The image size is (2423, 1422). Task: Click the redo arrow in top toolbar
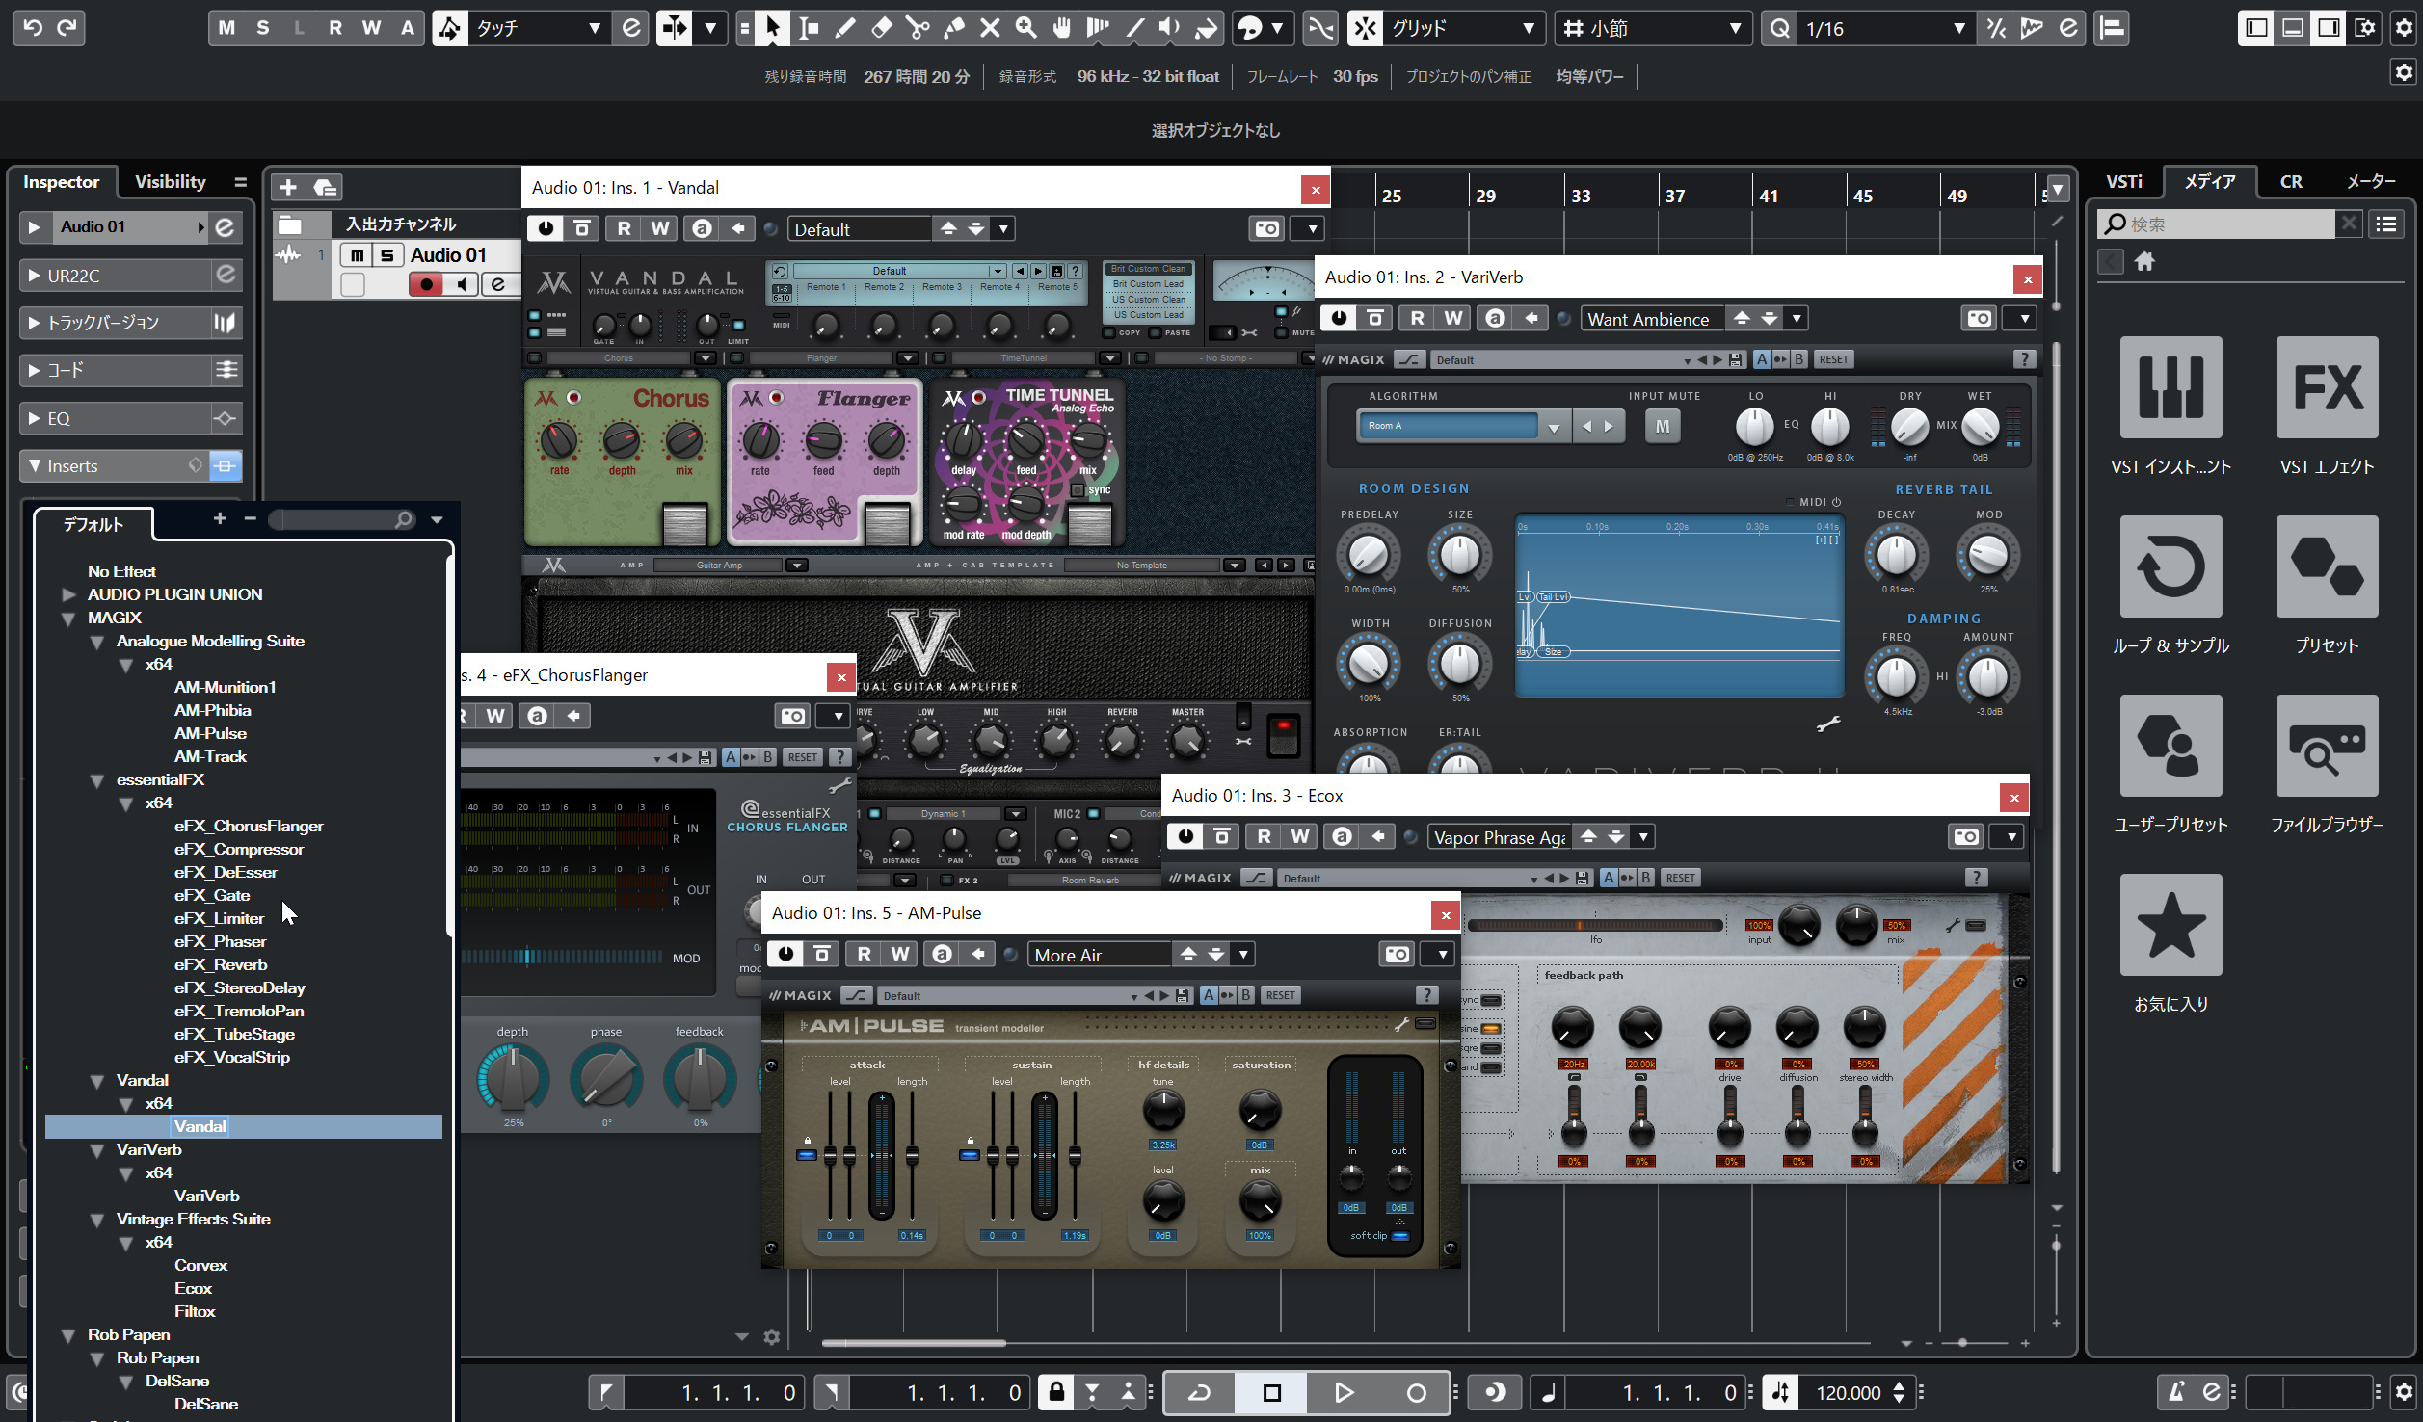[x=67, y=27]
